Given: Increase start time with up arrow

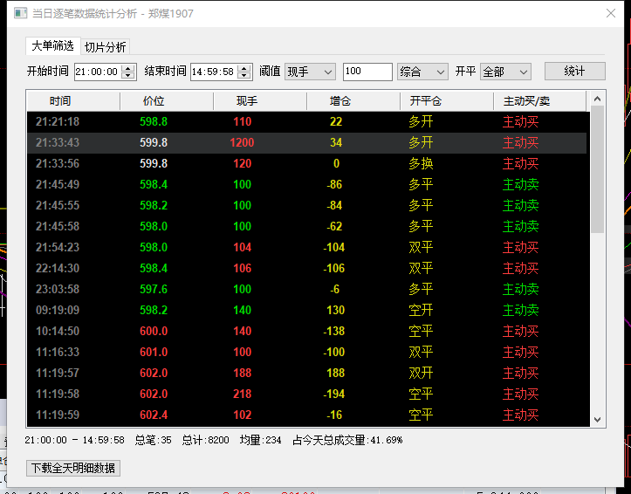Looking at the screenshot, I should 128,68.
